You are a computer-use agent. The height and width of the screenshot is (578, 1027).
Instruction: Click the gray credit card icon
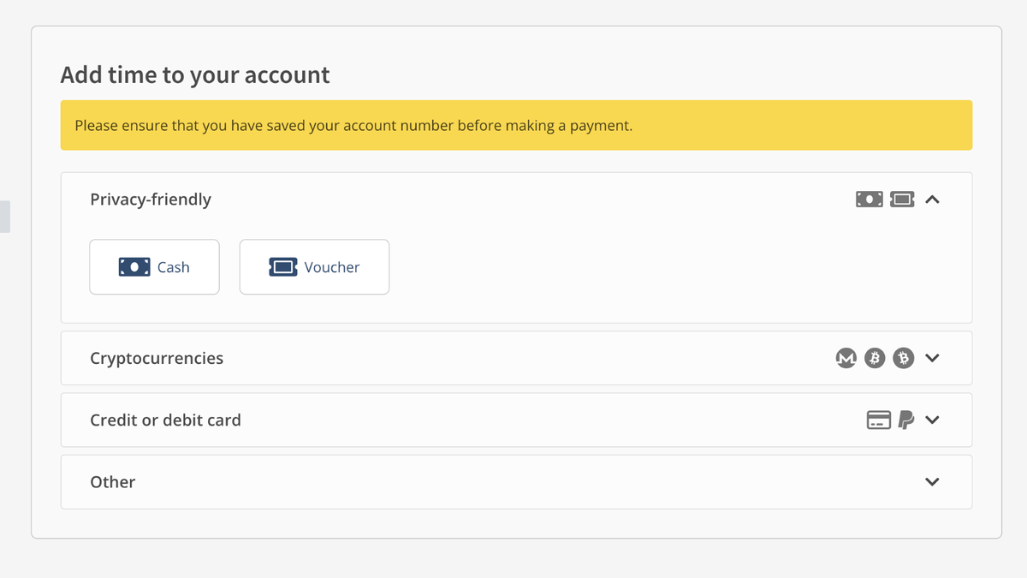click(878, 420)
